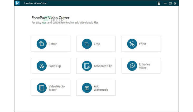Click the FonePaw logo in title bar
This screenshot has height=112, width=193.
coord(17,3)
